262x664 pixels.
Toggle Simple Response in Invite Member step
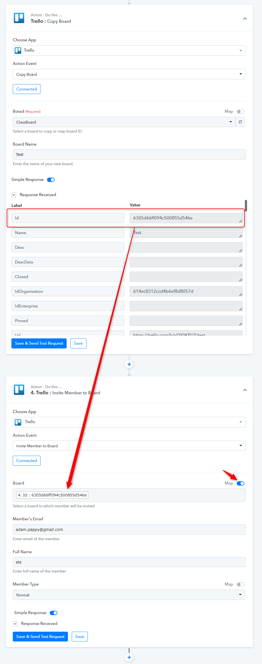(54, 613)
